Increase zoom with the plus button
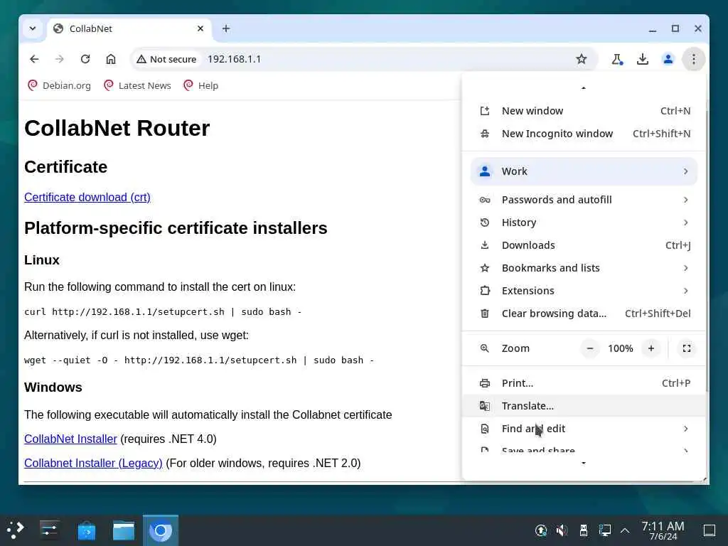This screenshot has height=546, width=728. tap(651, 348)
